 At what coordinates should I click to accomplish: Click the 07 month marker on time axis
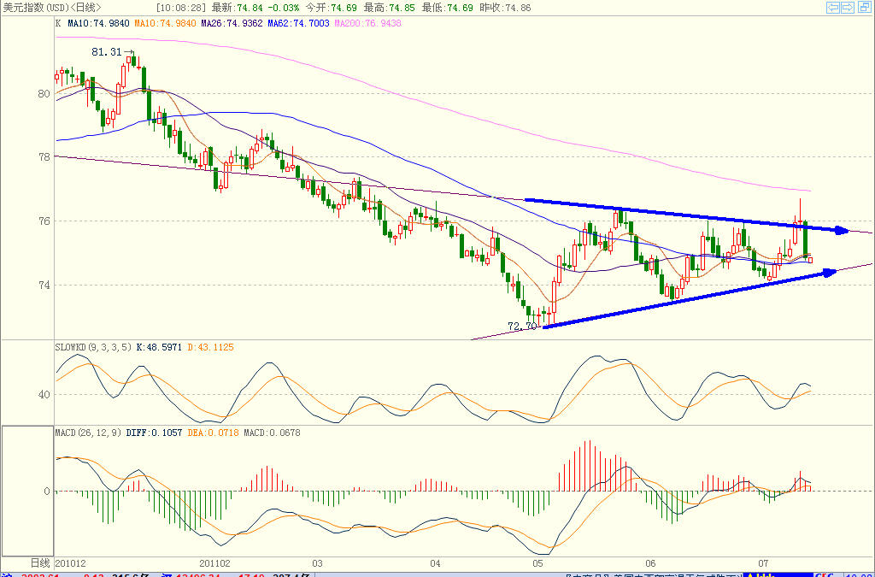point(763,563)
